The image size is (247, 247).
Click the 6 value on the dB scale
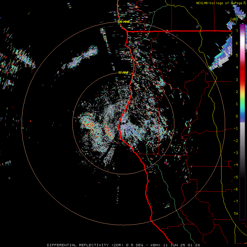click(x=237, y=43)
